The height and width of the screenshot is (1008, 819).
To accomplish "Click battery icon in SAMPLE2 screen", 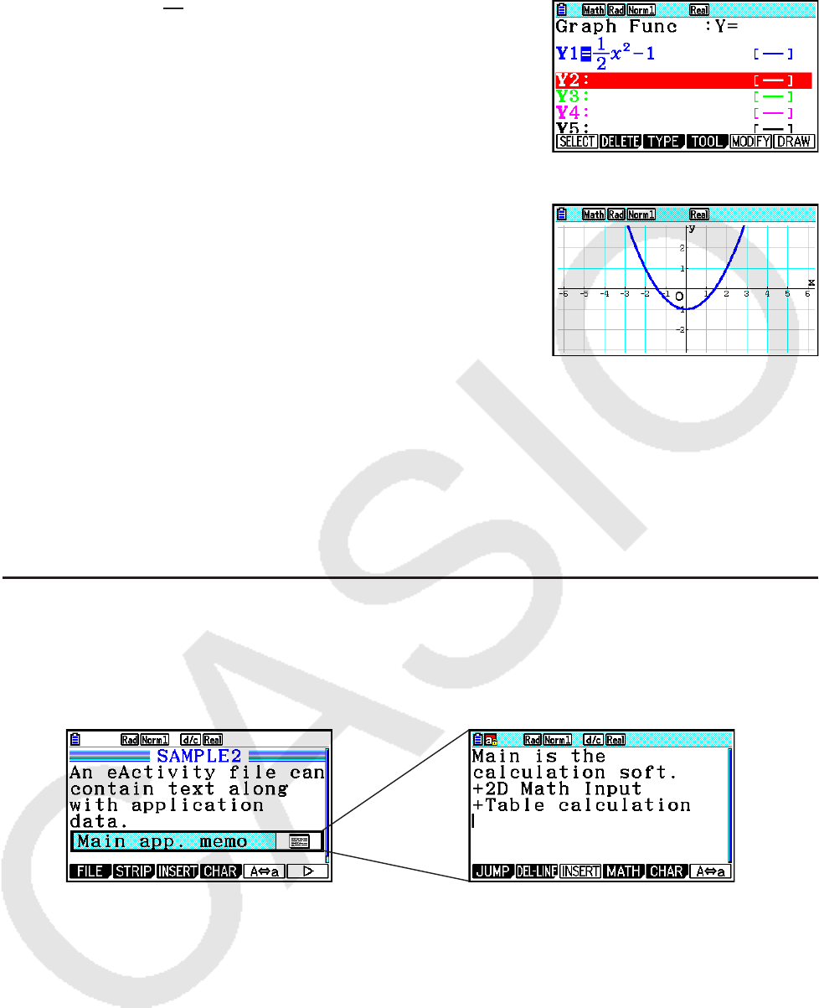I will click(x=76, y=740).
